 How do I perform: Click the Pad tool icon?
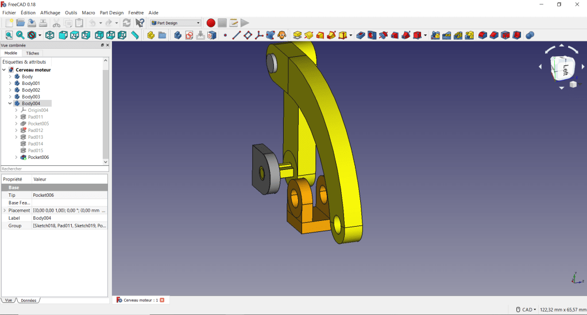click(298, 36)
